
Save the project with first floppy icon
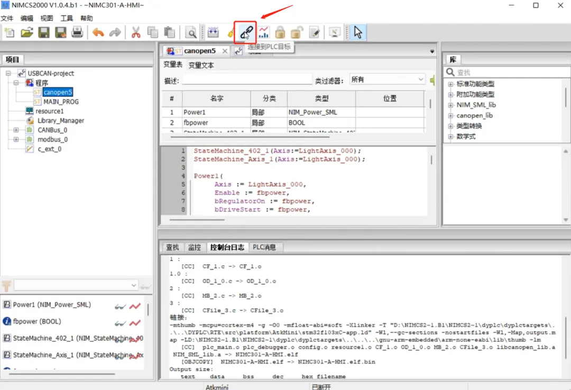click(x=44, y=32)
